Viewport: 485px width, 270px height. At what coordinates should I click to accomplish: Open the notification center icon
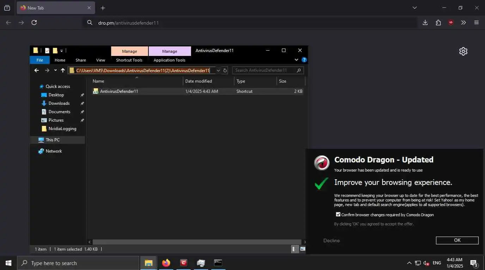tap(474, 263)
